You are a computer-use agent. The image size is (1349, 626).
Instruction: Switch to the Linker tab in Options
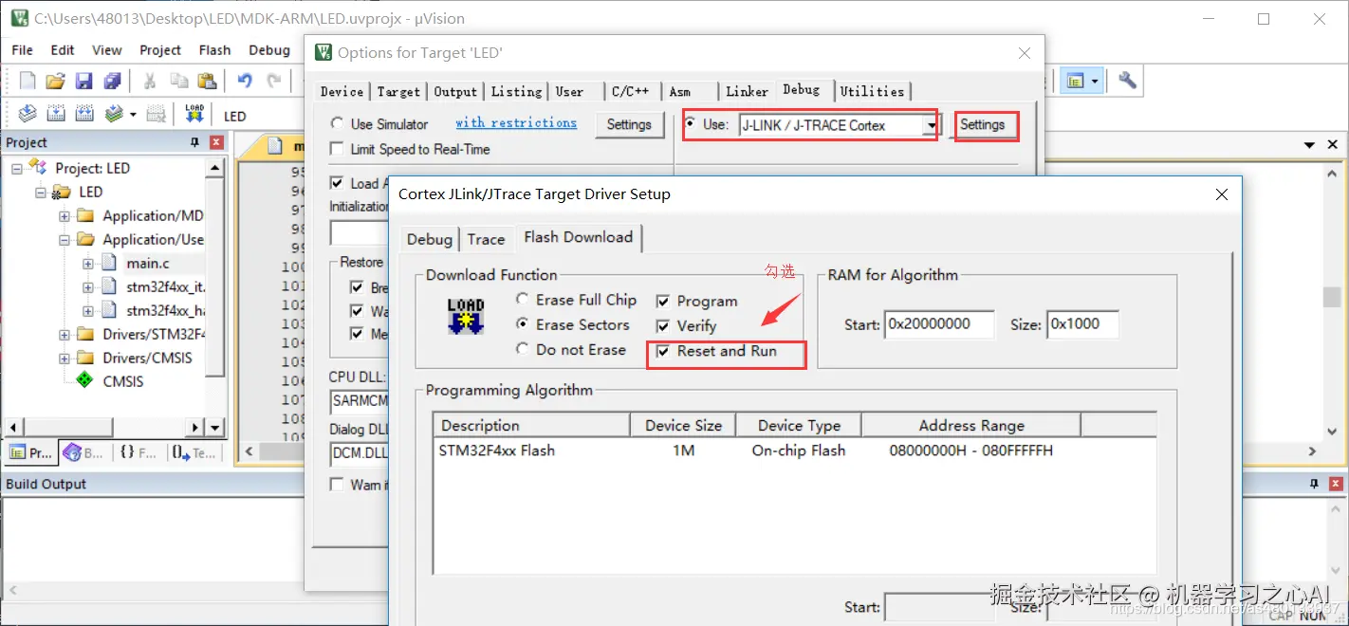click(747, 91)
